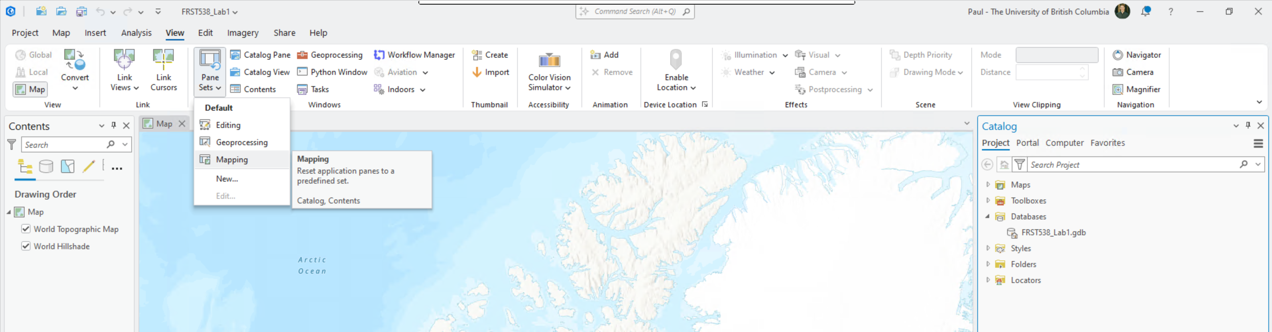
Task: Open the Color Vision Simulator
Action: (549, 71)
